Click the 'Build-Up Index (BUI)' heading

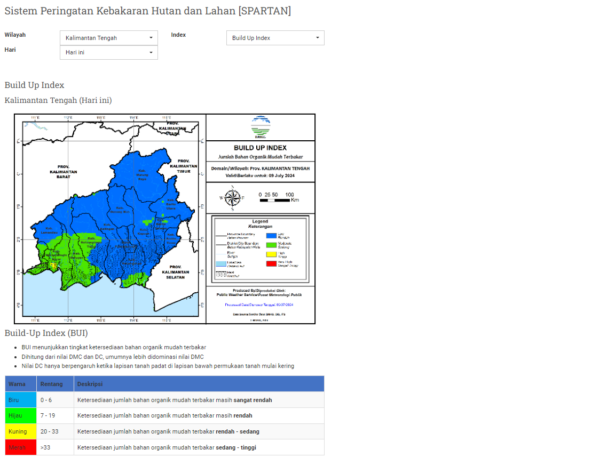(46, 333)
